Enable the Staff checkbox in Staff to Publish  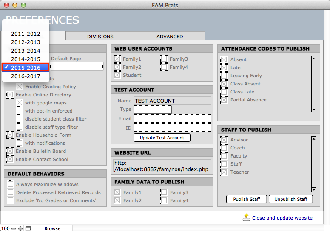point(224,164)
